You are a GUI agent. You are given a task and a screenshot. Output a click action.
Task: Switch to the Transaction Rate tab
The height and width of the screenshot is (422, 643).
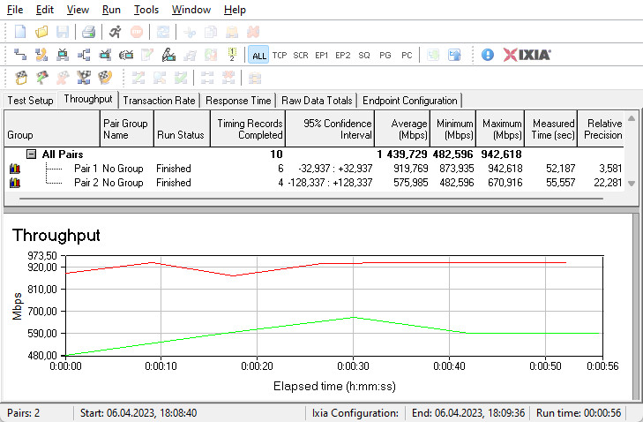point(160,101)
